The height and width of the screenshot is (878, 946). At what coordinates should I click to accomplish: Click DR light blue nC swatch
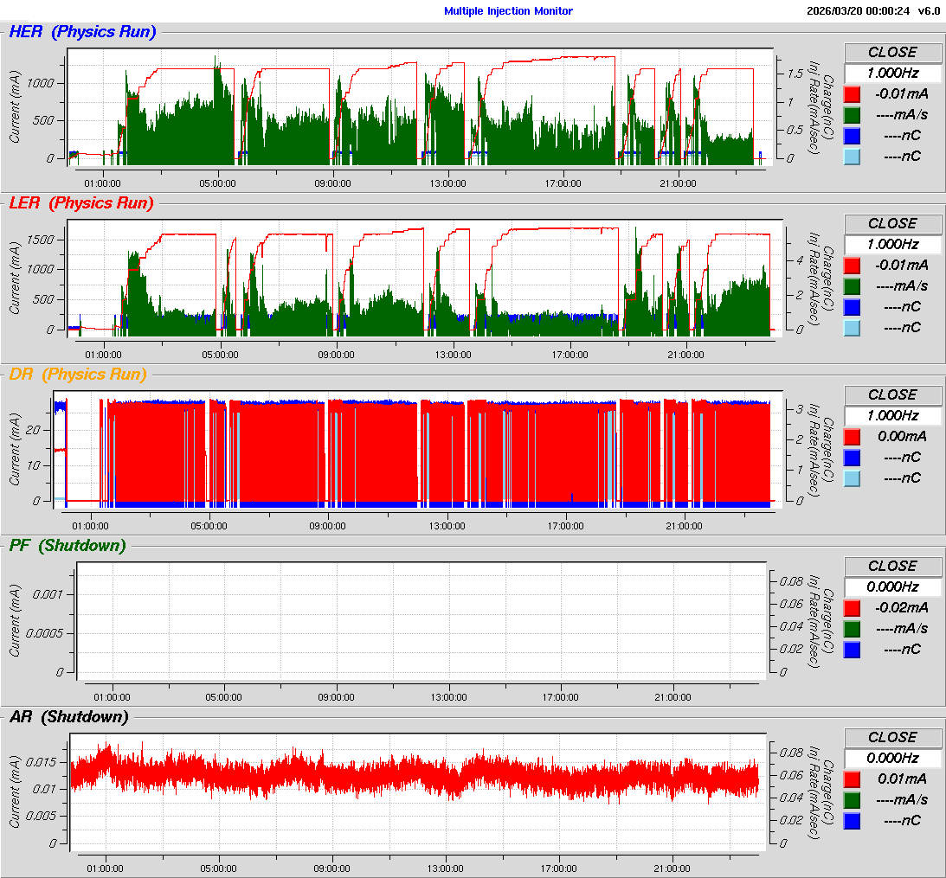[853, 478]
